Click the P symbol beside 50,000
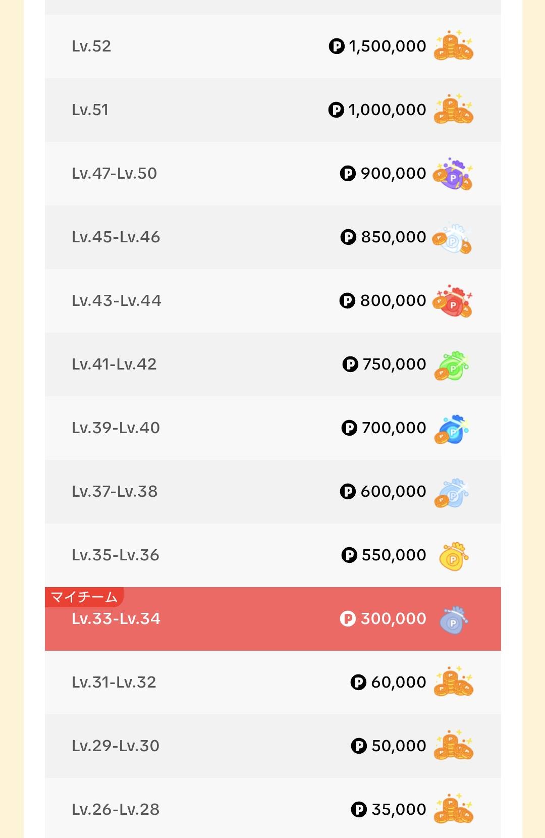 pos(359,746)
